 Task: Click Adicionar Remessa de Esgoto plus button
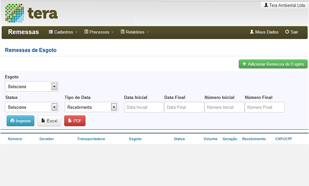click(x=273, y=64)
